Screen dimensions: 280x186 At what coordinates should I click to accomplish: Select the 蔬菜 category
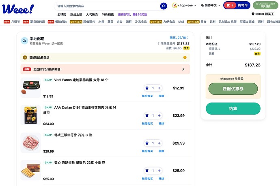pos(110,21)
